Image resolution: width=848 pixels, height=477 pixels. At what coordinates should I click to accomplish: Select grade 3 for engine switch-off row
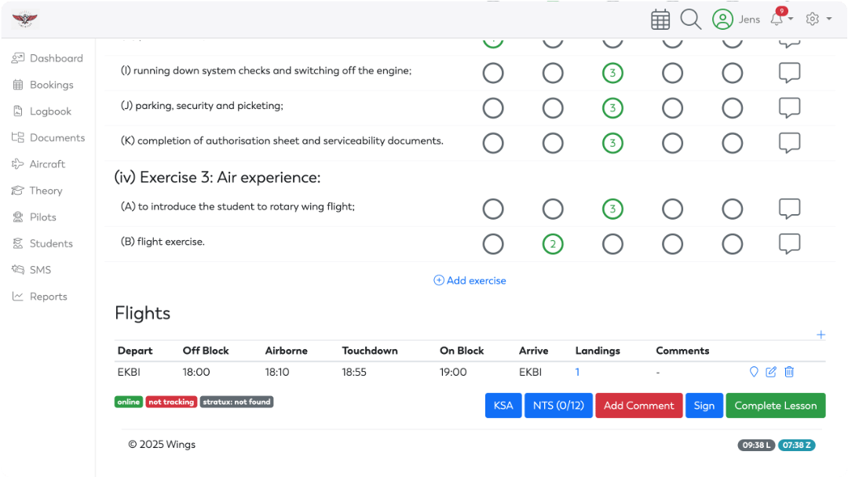tap(612, 74)
